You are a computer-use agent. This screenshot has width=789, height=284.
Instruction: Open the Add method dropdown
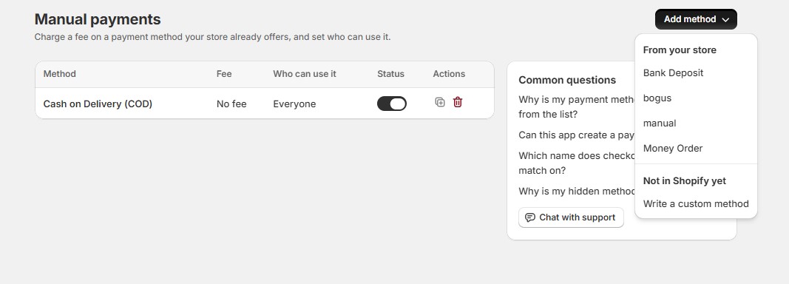[696, 19]
